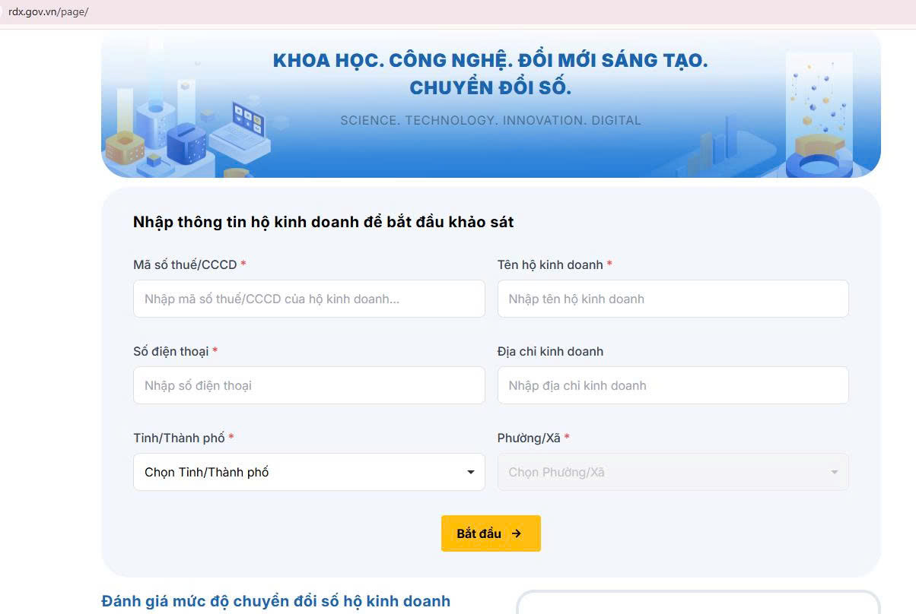Click into the Nhập số điện thoại field
This screenshot has height=614, width=916.
click(x=309, y=385)
